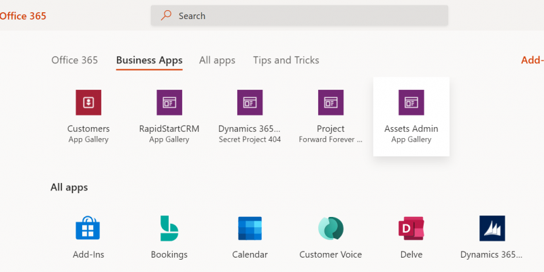Open Dynamics 365 Secret Project 404 icon
The width and height of the screenshot is (544, 272).
pyautogui.click(x=250, y=103)
